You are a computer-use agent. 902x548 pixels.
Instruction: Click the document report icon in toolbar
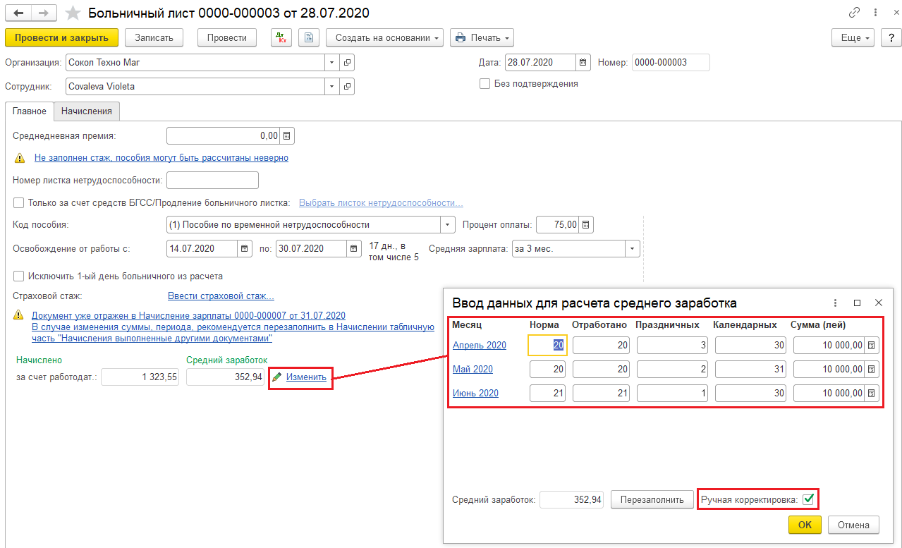pyautogui.click(x=309, y=37)
